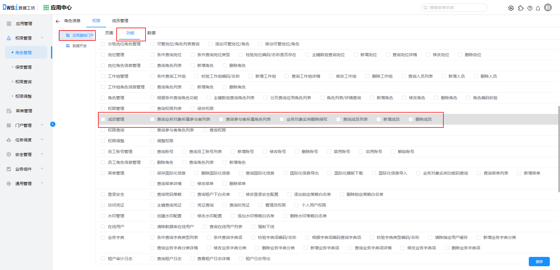Image resolution: width=560 pixels, height=270 pixels.
Task: Click the puzzle-piece plugin icon
Action: [x=521, y=8]
